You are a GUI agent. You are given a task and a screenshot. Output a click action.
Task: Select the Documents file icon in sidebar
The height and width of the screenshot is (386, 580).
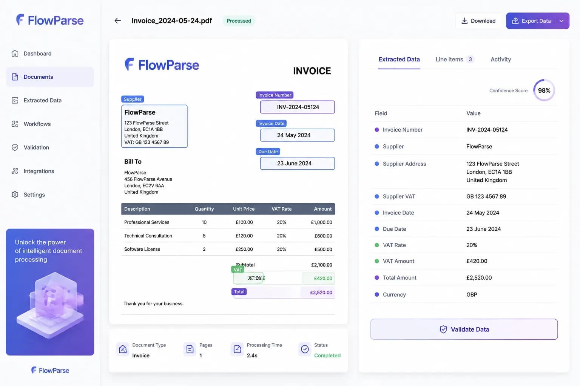15,77
